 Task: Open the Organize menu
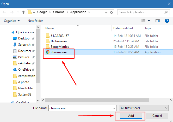click(12, 21)
